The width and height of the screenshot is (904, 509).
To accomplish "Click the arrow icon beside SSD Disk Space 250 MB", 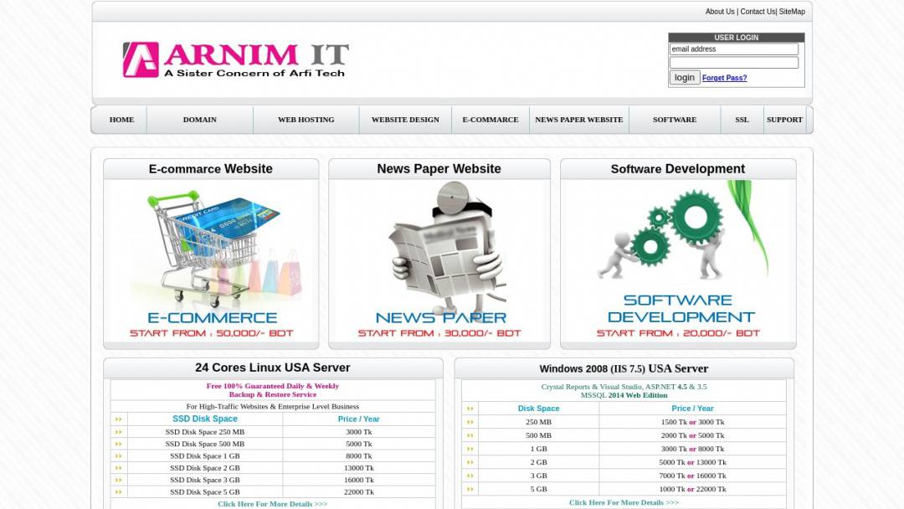I will pyautogui.click(x=119, y=431).
